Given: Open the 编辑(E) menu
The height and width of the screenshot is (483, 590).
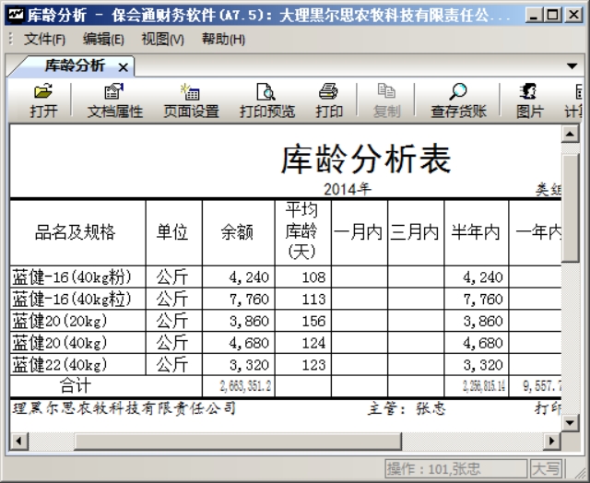Looking at the screenshot, I should pos(103,39).
